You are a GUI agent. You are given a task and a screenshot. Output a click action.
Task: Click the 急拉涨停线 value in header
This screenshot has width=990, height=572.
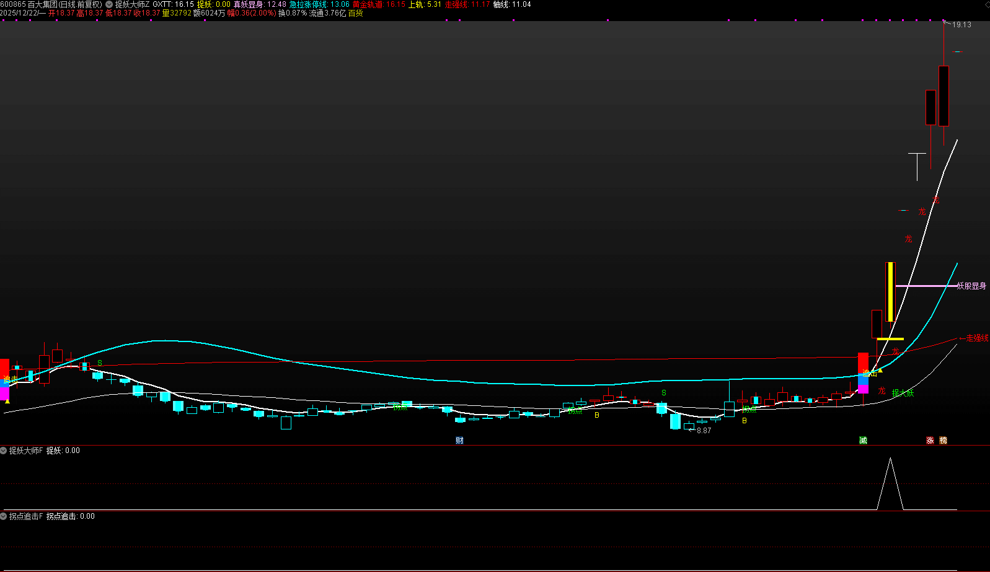340,4
